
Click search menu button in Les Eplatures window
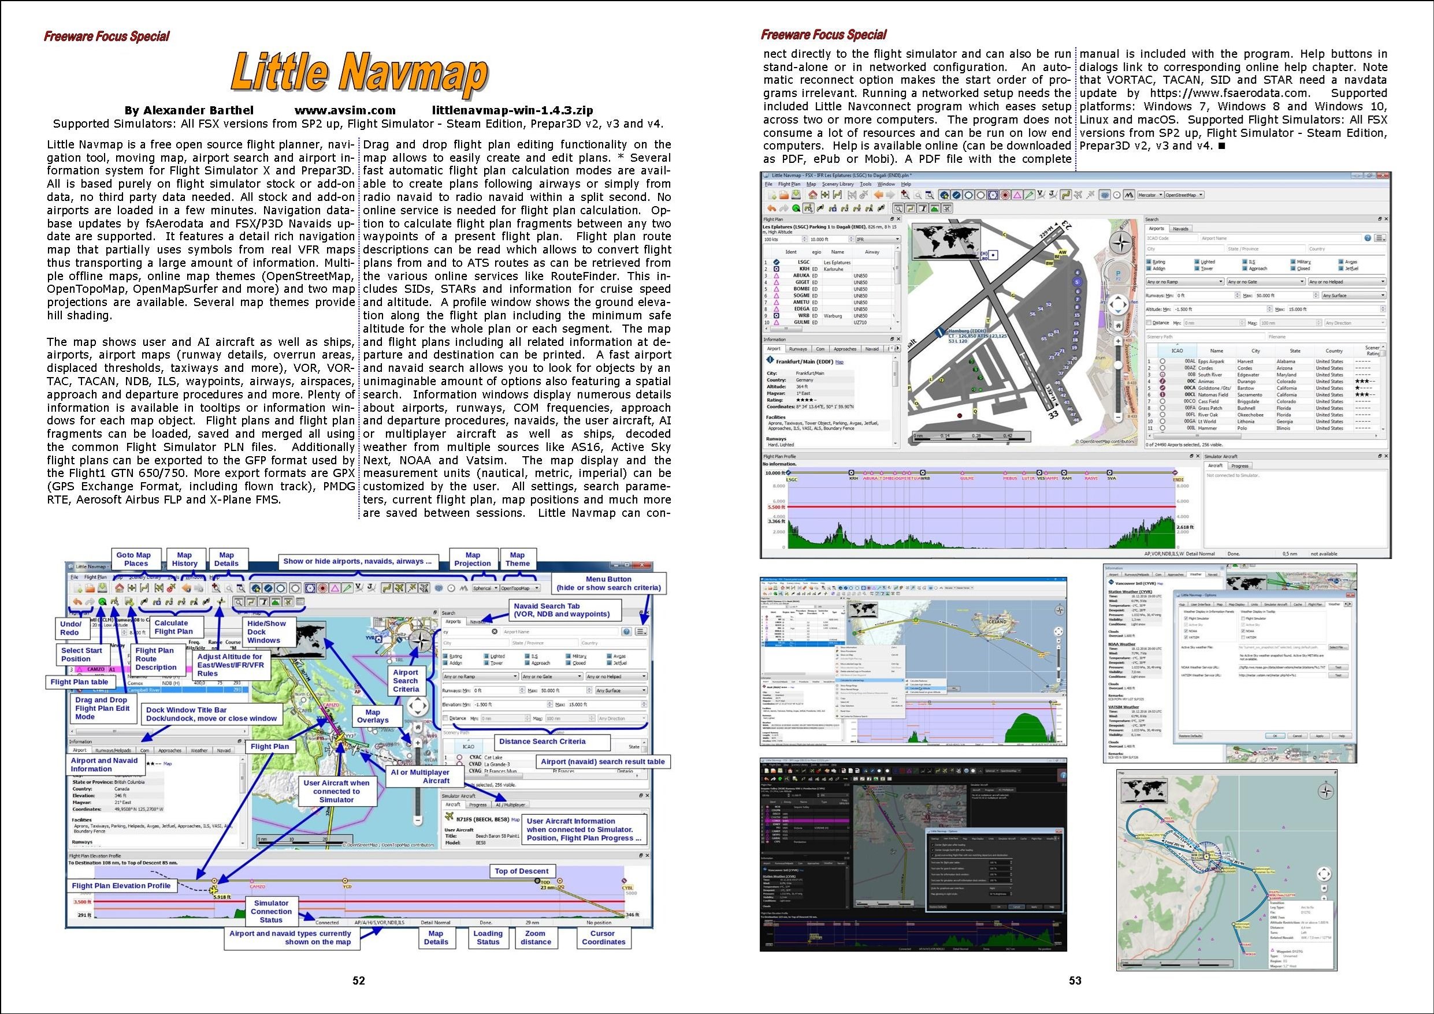coord(1380,238)
